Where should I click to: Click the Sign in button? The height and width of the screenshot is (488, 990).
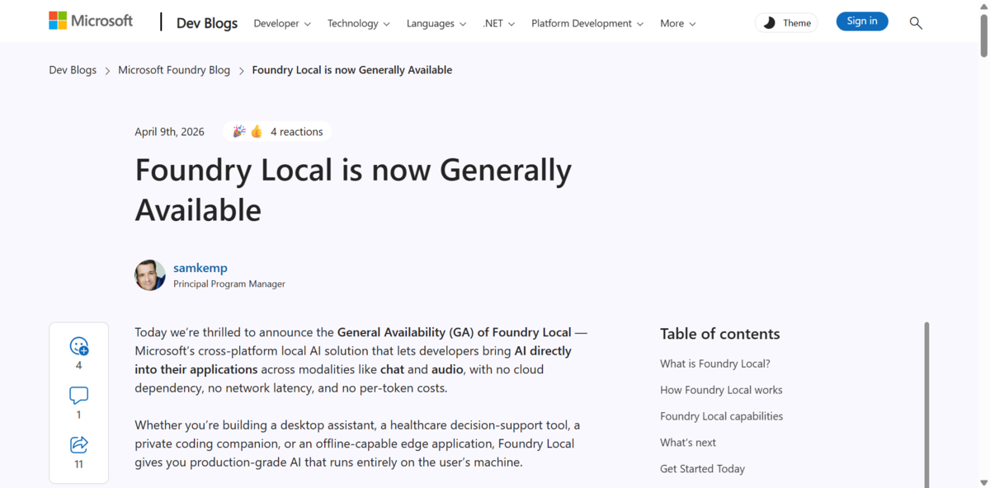[x=862, y=21]
